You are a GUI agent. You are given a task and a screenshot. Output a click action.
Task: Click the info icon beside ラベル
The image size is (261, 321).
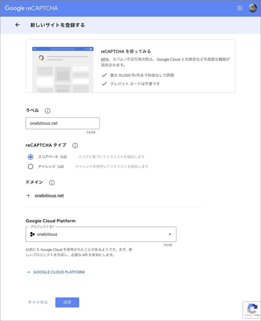[48, 111]
